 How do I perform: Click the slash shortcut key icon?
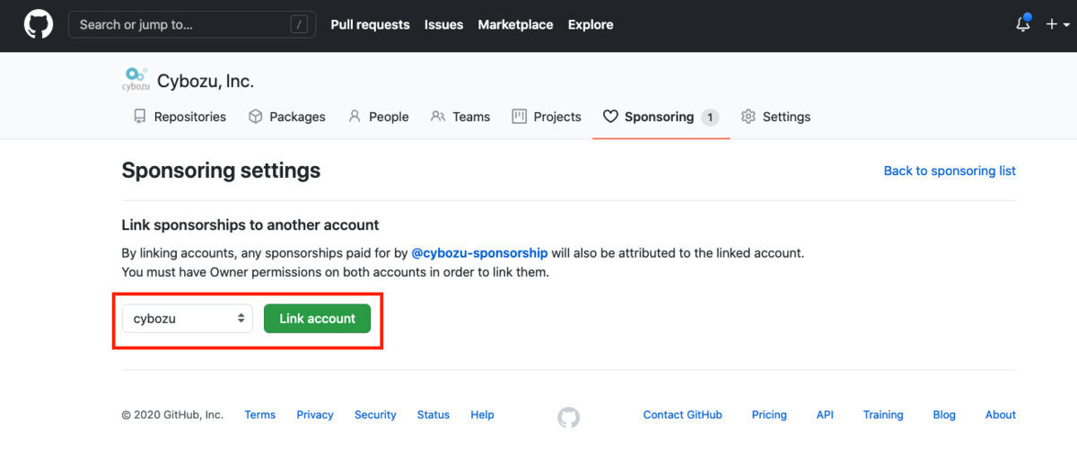coord(300,24)
